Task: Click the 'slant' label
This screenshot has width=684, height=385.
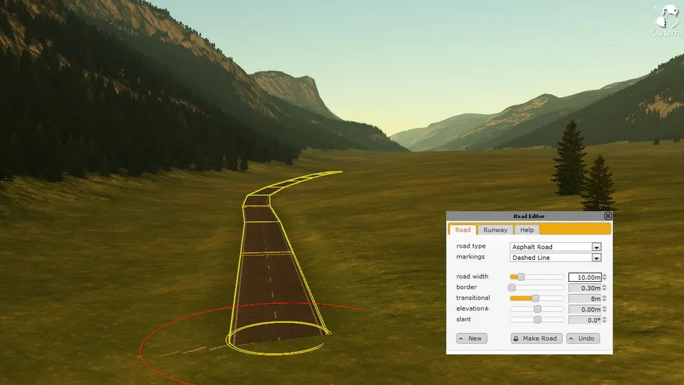Action: pyautogui.click(x=463, y=319)
